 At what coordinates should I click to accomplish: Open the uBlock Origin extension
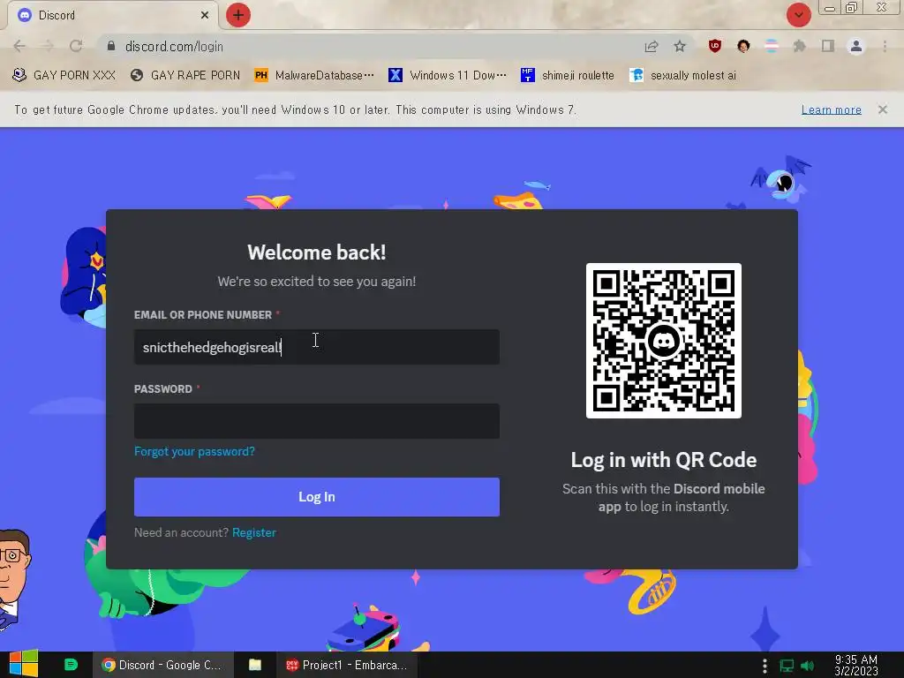[715, 46]
